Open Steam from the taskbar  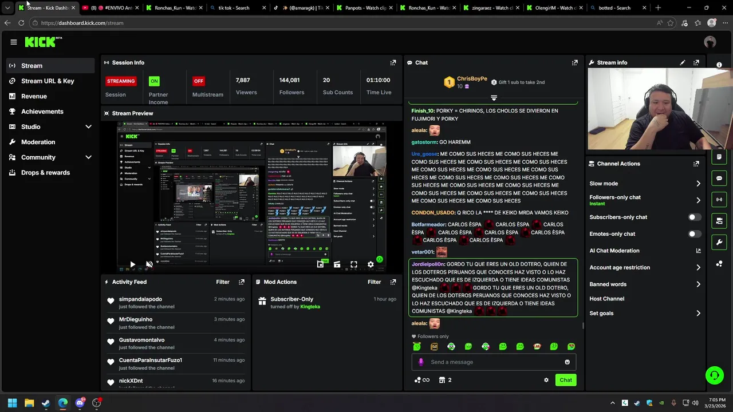tap(46, 403)
